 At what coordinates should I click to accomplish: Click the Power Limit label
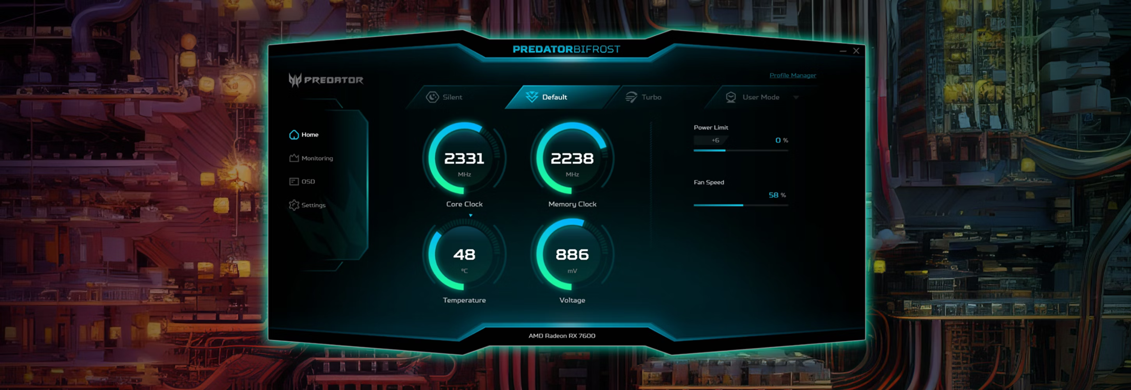711,128
